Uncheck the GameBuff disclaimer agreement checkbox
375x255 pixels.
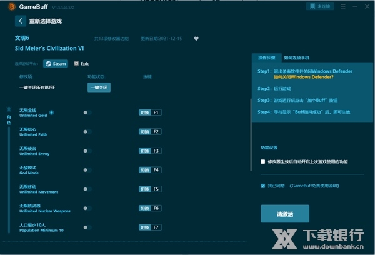click(263, 186)
